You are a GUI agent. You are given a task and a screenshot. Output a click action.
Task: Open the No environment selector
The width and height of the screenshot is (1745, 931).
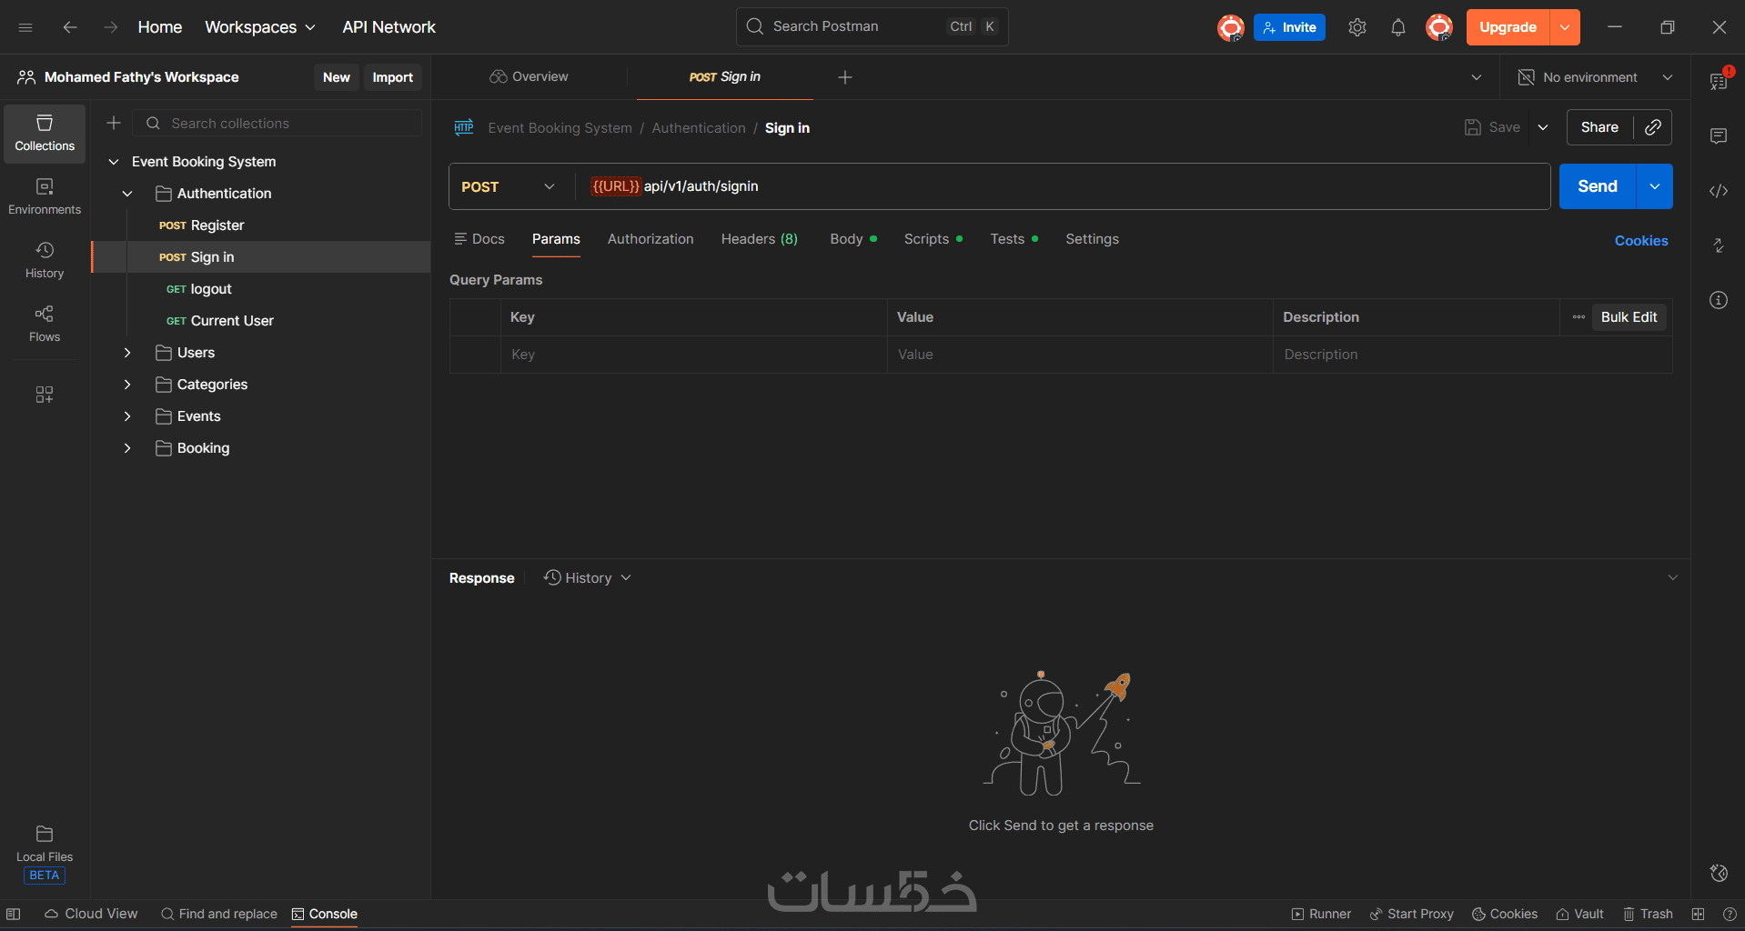[1596, 77]
